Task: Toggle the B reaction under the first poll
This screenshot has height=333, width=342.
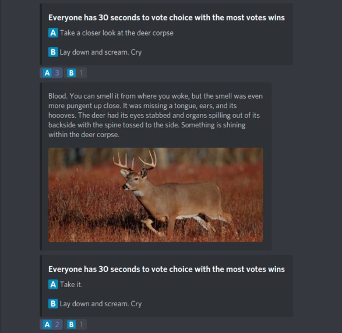Action: point(76,73)
